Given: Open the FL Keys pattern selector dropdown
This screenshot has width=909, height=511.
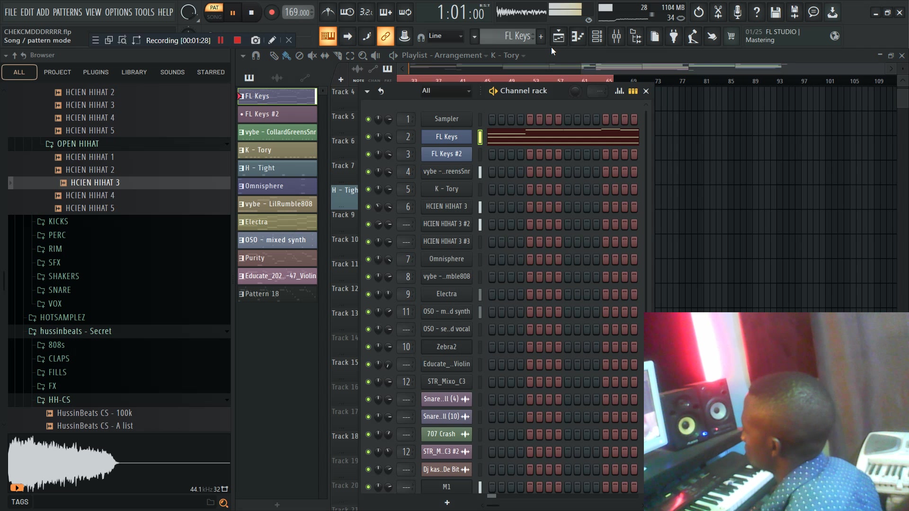Looking at the screenshot, I should pos(474,36).
